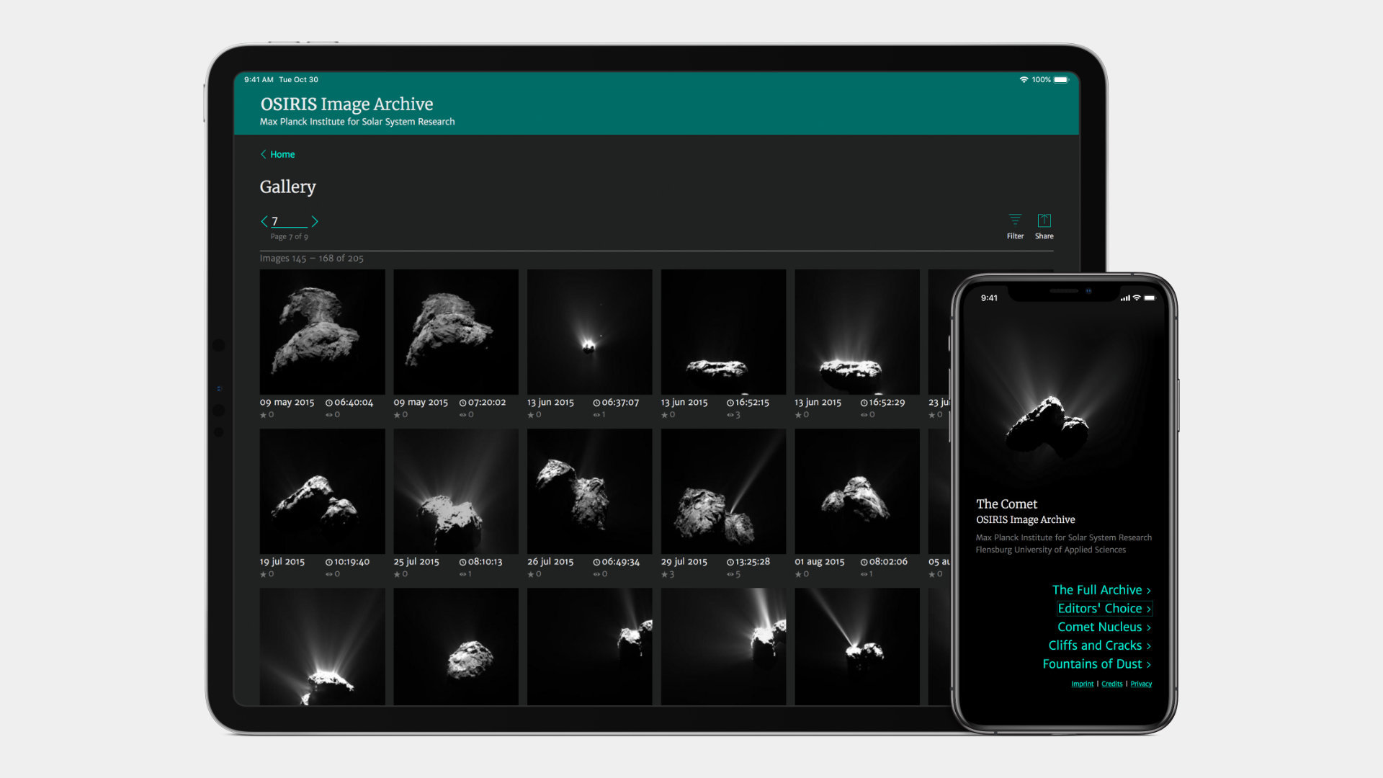
Task: Open the Filter icon
Action: pyautogui.click(x=1015, y=221)
